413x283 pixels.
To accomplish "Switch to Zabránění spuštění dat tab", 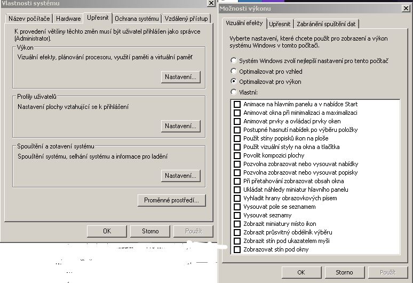I will point(327,24).
